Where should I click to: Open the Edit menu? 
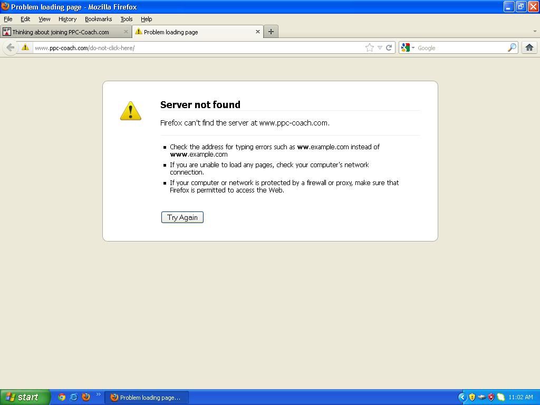pos(25,19)
